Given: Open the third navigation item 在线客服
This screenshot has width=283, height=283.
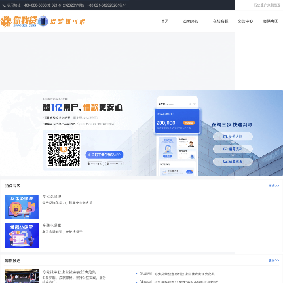Looking at the screenshot, I should pyautogui.click(x=220, y=21).
